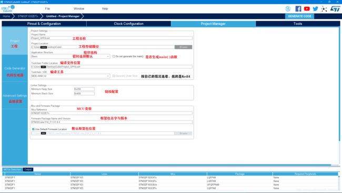Select the Project Manager tab
Screen dimensions: 342x193
point(213,24)
